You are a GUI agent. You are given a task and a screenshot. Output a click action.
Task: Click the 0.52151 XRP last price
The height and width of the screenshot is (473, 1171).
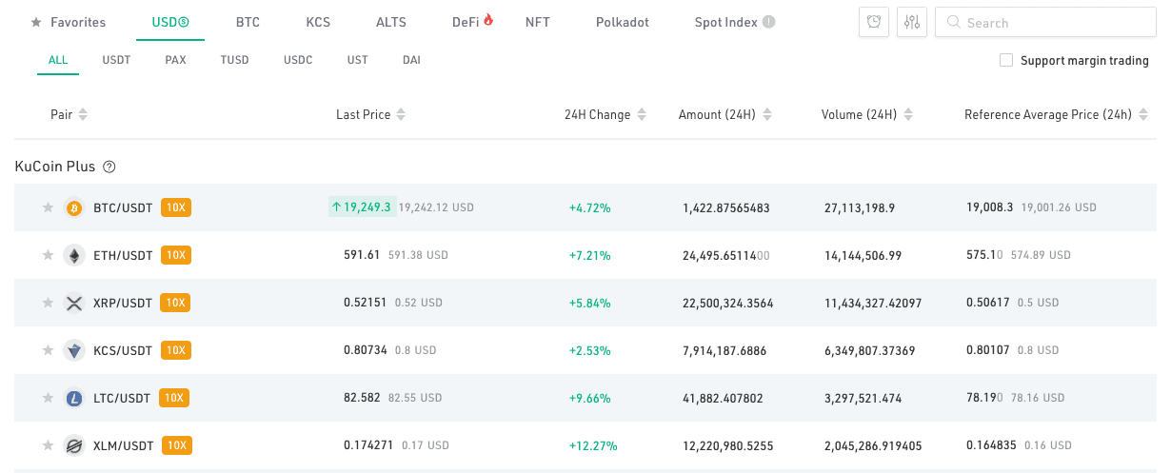(x=366, y=303)
